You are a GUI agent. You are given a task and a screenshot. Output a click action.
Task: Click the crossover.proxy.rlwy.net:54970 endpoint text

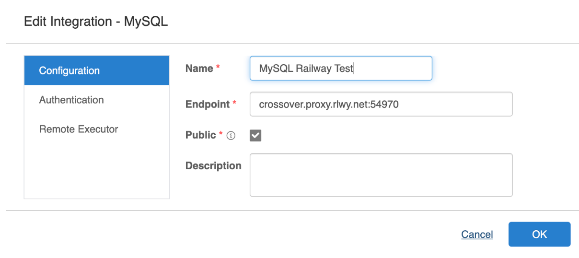[329, 104]
